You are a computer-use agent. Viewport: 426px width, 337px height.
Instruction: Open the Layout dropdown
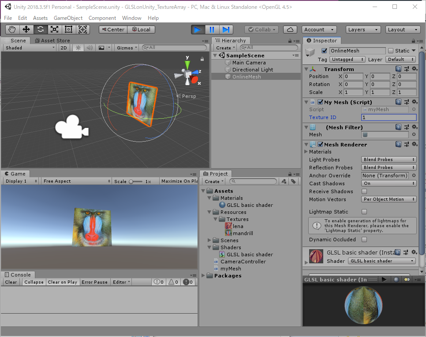[x=403, y=30]
